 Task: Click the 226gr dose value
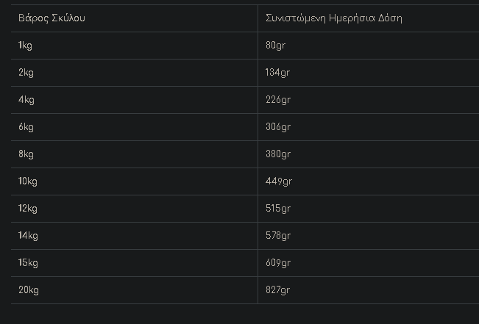[278, 100]
